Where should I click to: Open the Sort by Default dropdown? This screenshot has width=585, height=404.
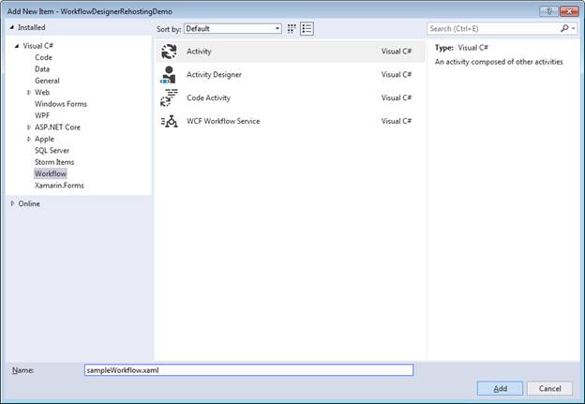pos(232,29)
